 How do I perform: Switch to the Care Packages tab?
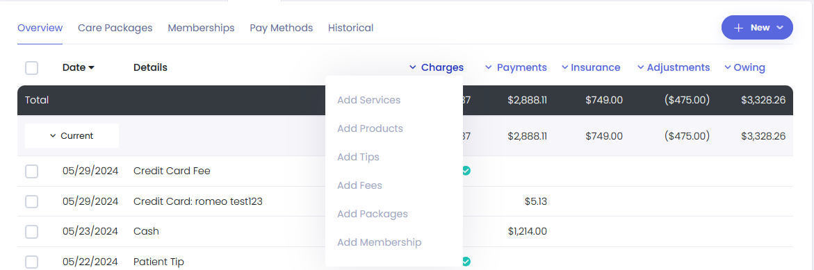(115, 28)
